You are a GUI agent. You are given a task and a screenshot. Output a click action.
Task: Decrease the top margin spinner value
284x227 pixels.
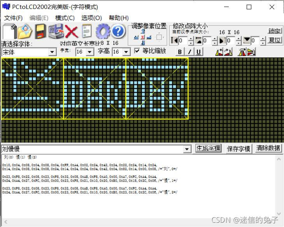[214, 43]
